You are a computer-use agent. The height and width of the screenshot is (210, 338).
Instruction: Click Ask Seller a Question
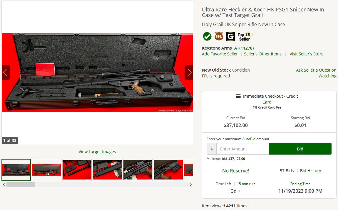pos(316,70)
